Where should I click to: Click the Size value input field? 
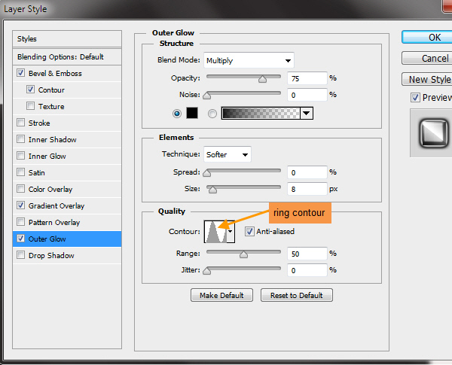point(307,189)
